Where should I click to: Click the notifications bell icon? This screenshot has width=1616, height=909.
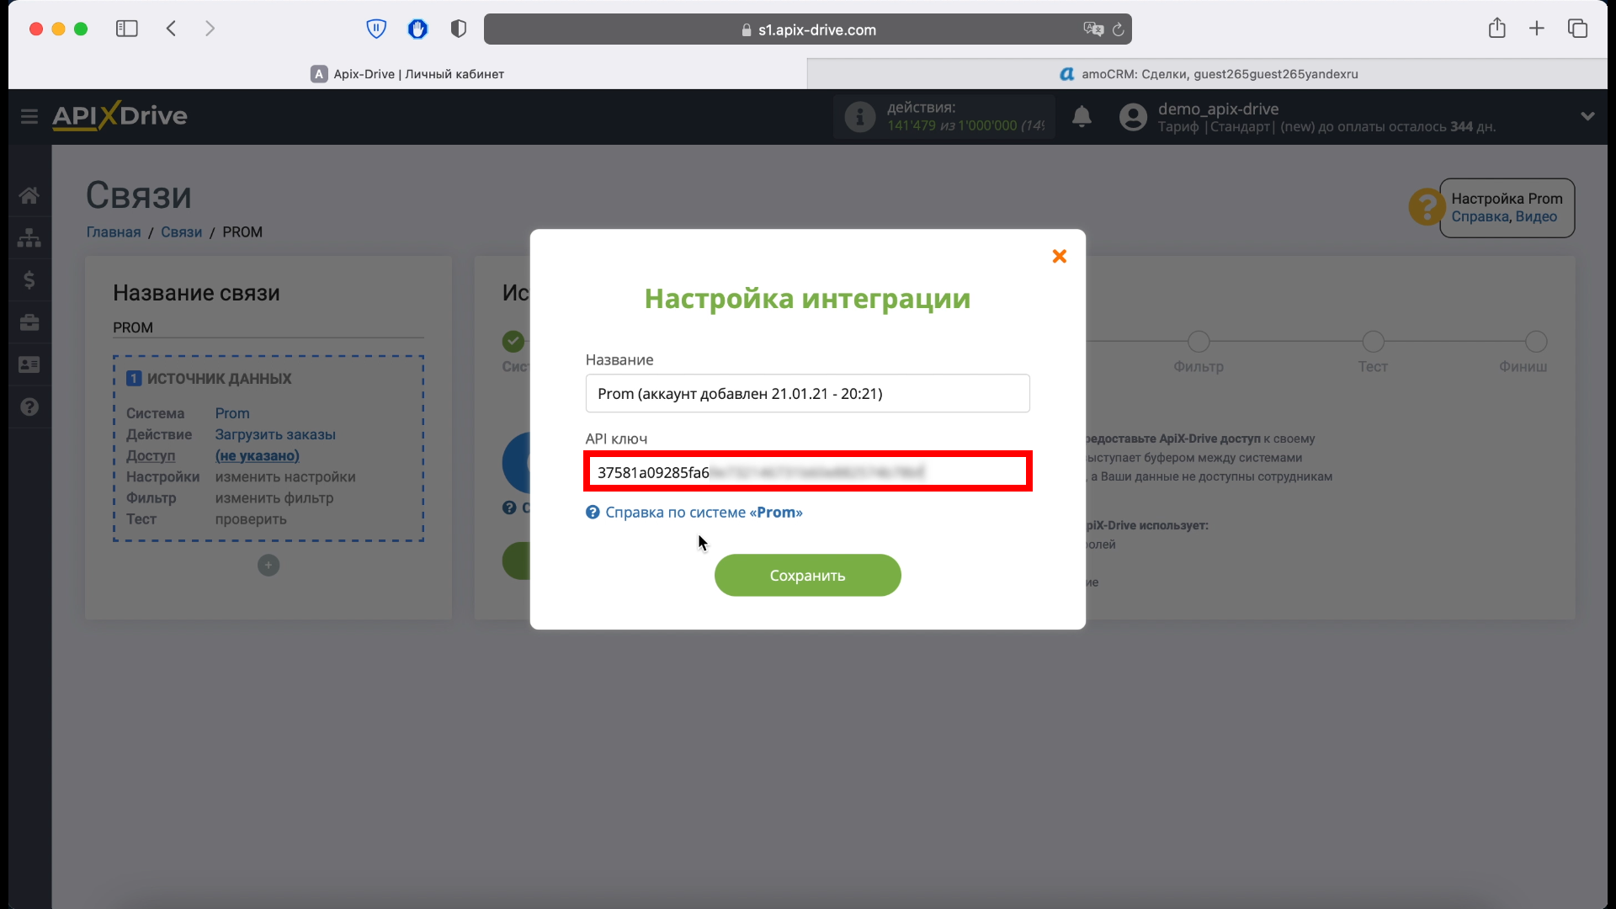pyautogui.click(x=1082, y=116)
